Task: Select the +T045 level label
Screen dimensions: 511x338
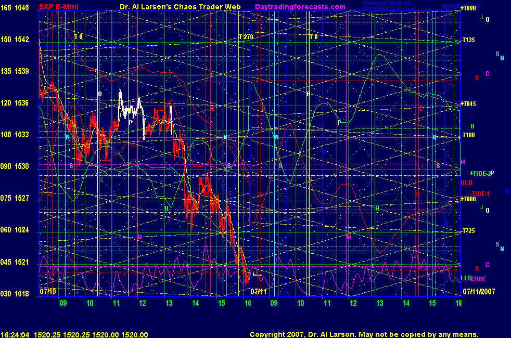Action: [468, 104]
